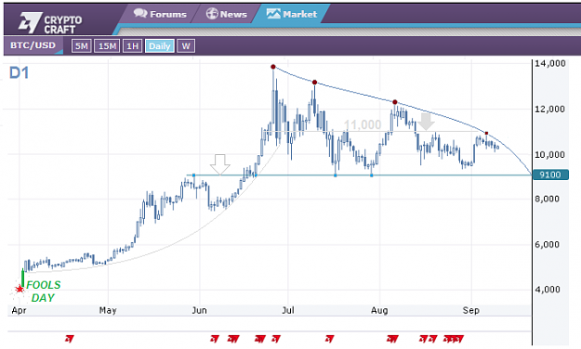Click the D1 chart label
581x349 pixels.
[19, 73]
